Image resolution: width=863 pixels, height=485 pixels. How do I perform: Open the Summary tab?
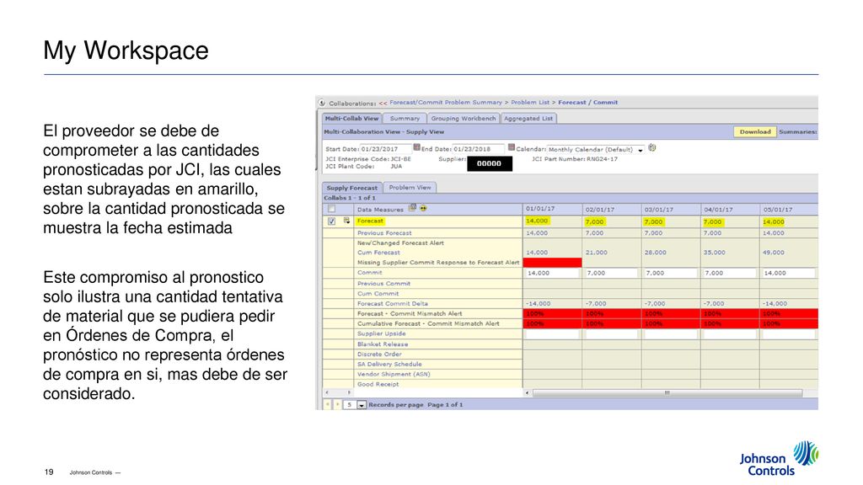pyautogui.click(x=405, y=118)
